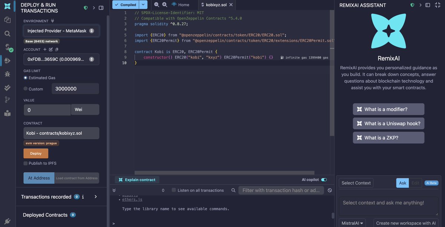The height and width of the screenshot is (227, 445).
Task: Toggle the RemixAI panel layout icon
Action: tap(428, 5)
